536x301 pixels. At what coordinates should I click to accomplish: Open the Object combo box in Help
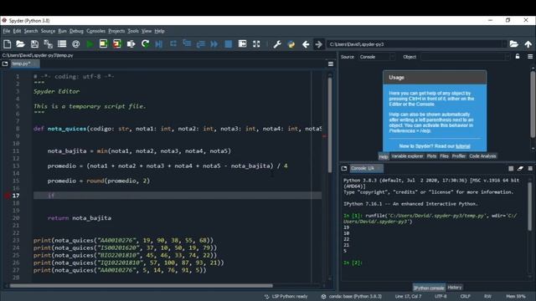click(x=465, y=57)
